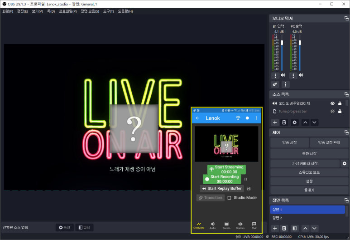This screenshot has width=350, height=240.
Task: Undock the 오디오 믹서 panel
Action: click(x=346, y=19)
